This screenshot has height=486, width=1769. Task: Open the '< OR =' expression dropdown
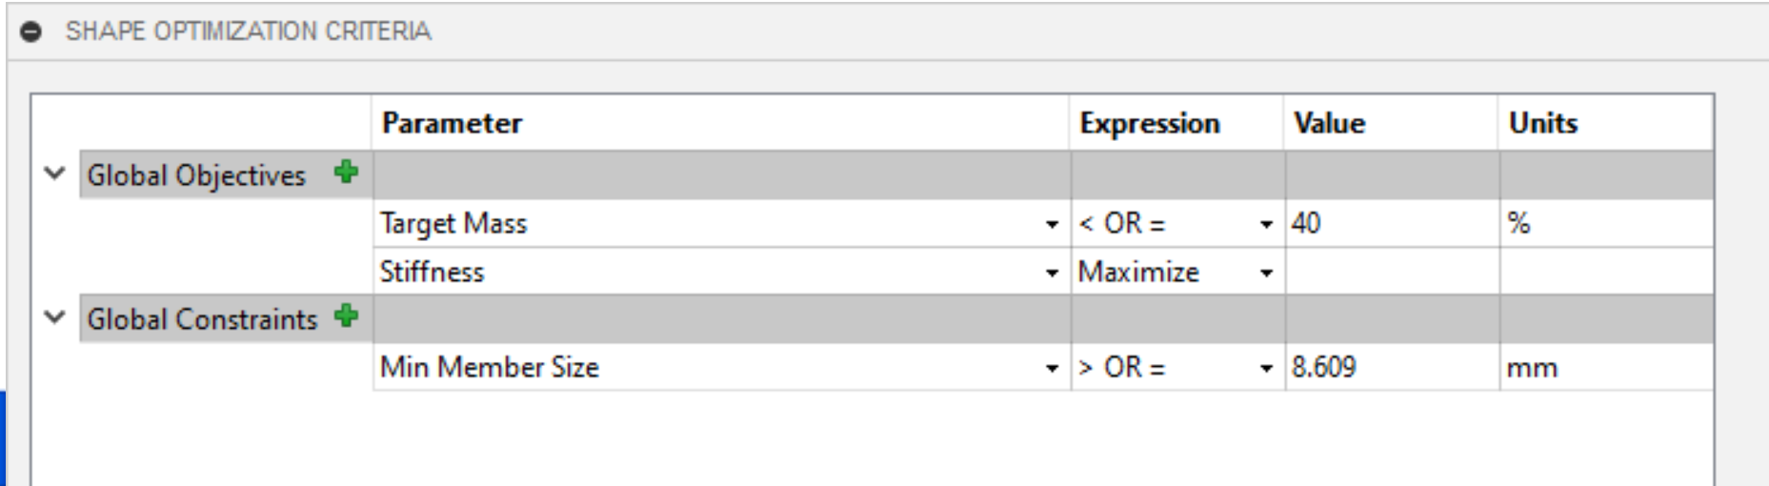click(1266, 224)
